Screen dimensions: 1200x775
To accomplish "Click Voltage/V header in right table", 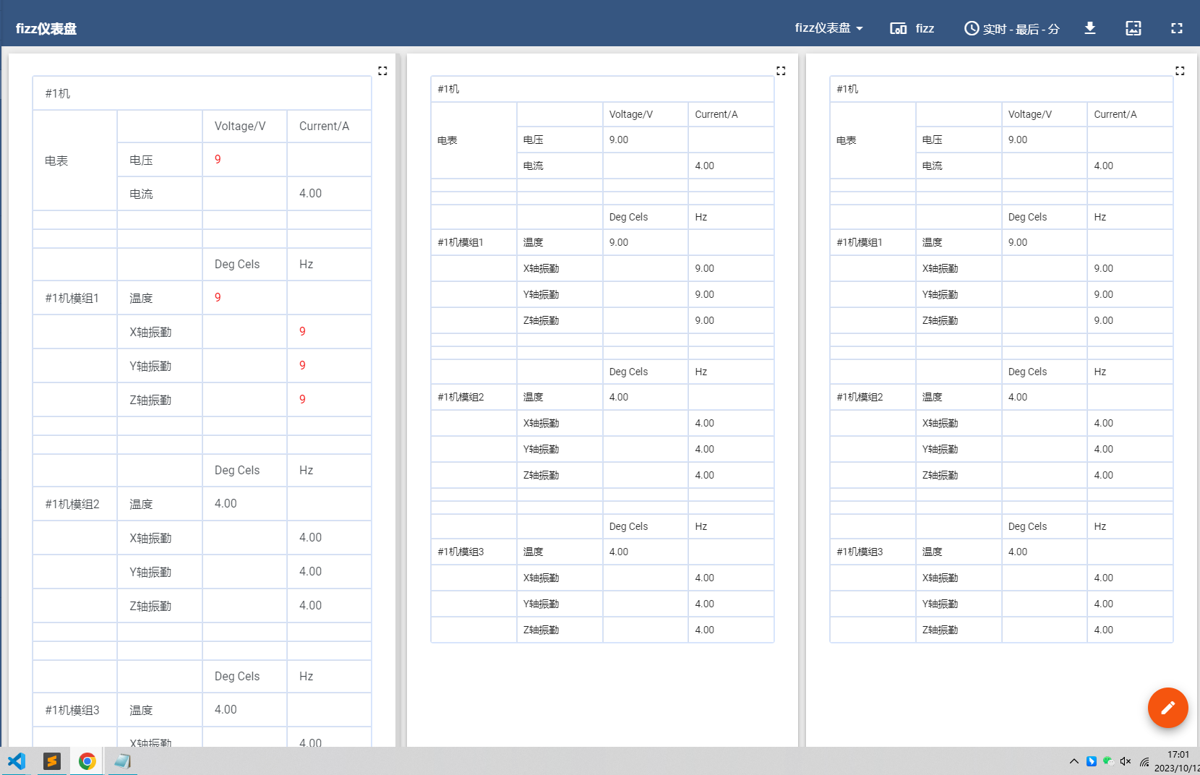I will (1030, 114).
